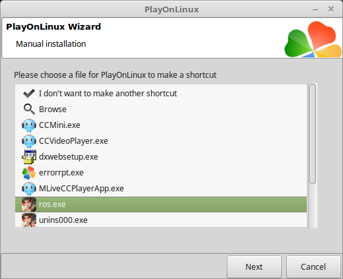Choose the Browse list entry

[161, 109]
